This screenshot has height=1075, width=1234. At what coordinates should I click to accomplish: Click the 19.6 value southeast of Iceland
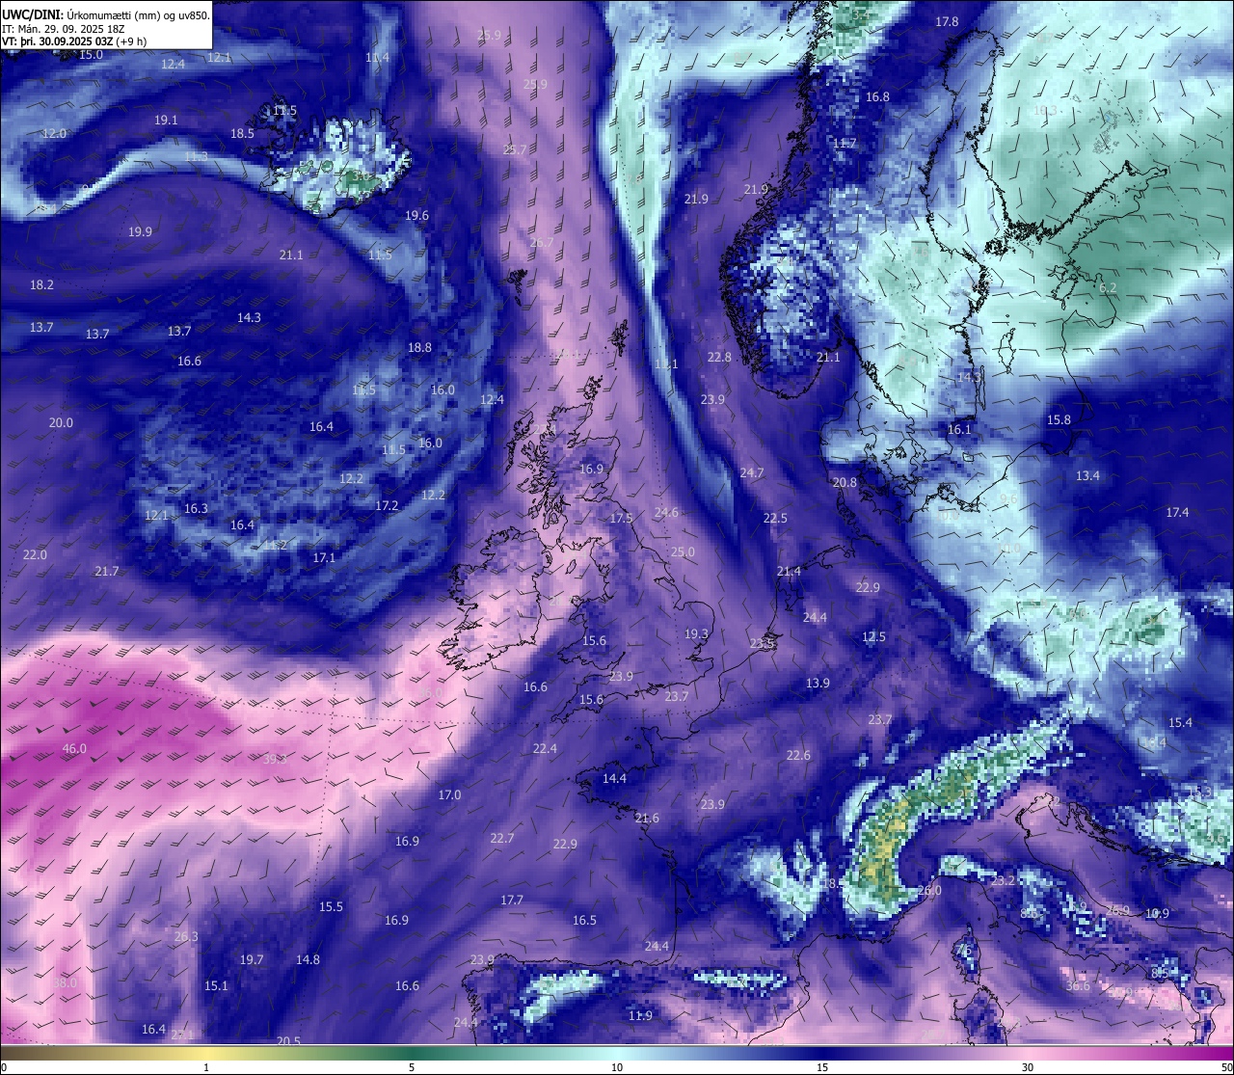pos(416,216)
